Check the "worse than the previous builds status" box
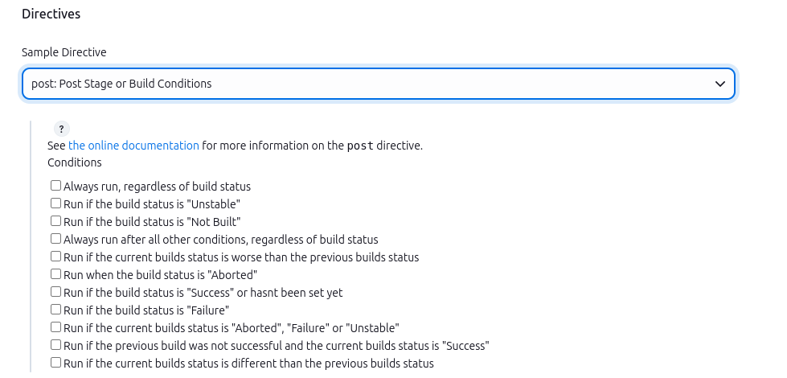Screen dimensions: 787x378 (x=56, y=257)
